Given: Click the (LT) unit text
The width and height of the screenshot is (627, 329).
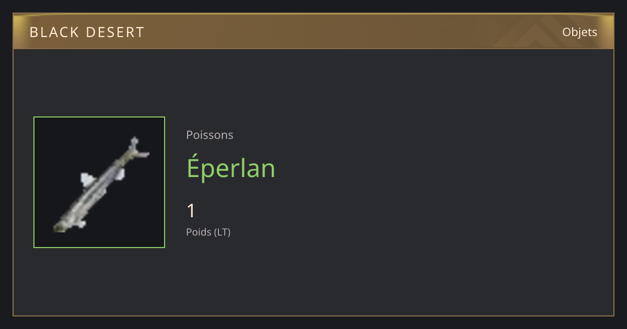Looking at the screenshot, I should coord(222,232).
